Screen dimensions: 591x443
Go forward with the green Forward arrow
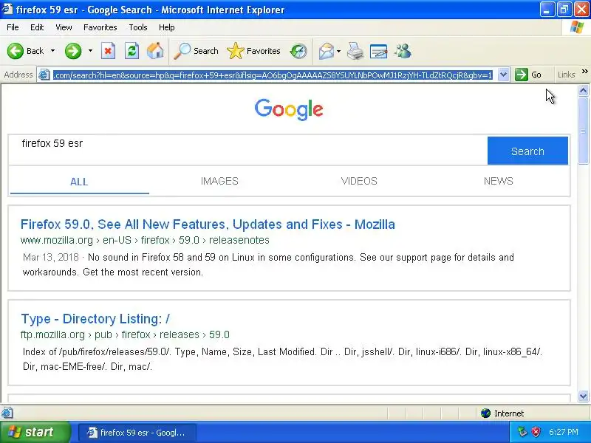(x=72, y=51)
